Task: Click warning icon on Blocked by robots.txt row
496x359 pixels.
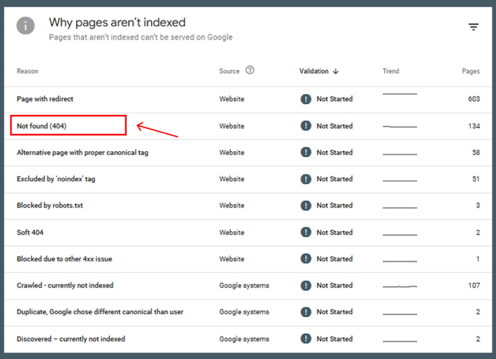Action: point(306,206)
